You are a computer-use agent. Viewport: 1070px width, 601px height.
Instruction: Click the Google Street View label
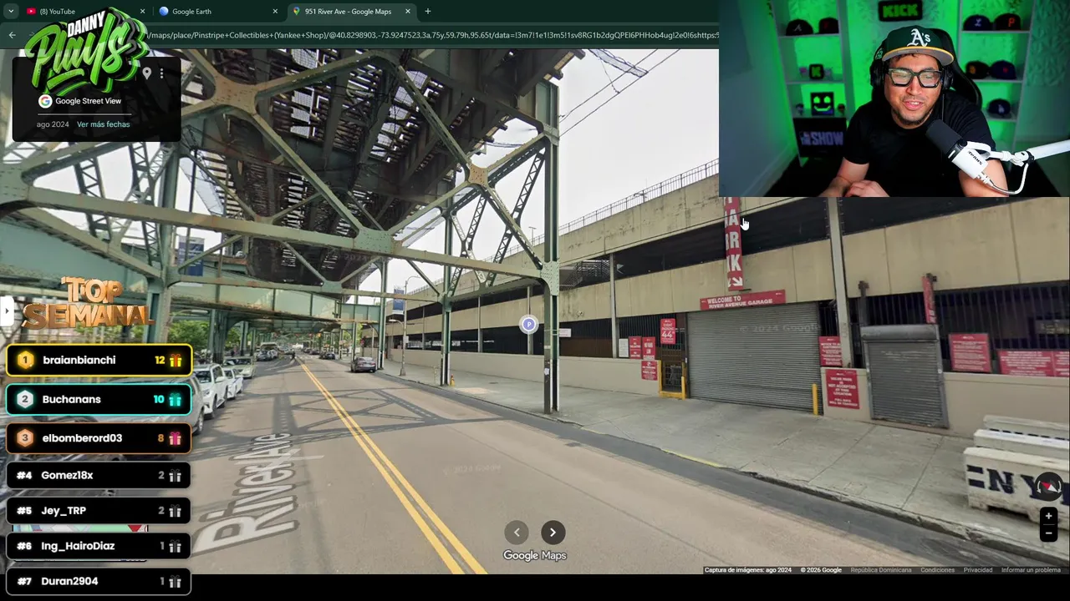(88, 101)
